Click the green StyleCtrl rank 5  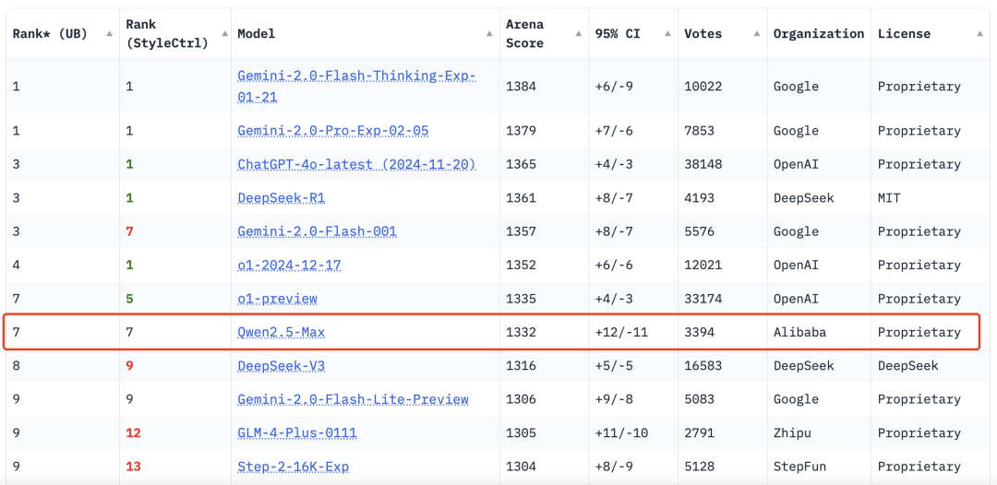[130, 299]
